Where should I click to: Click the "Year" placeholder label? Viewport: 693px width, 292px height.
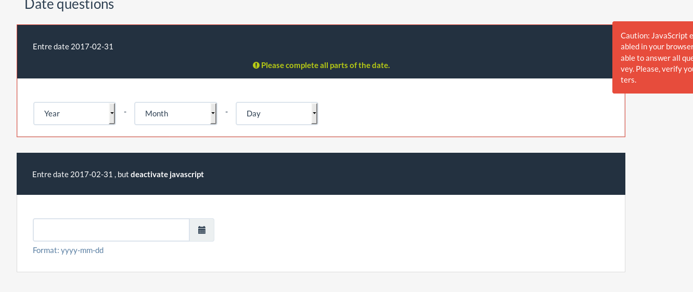(x=52, y=113)
